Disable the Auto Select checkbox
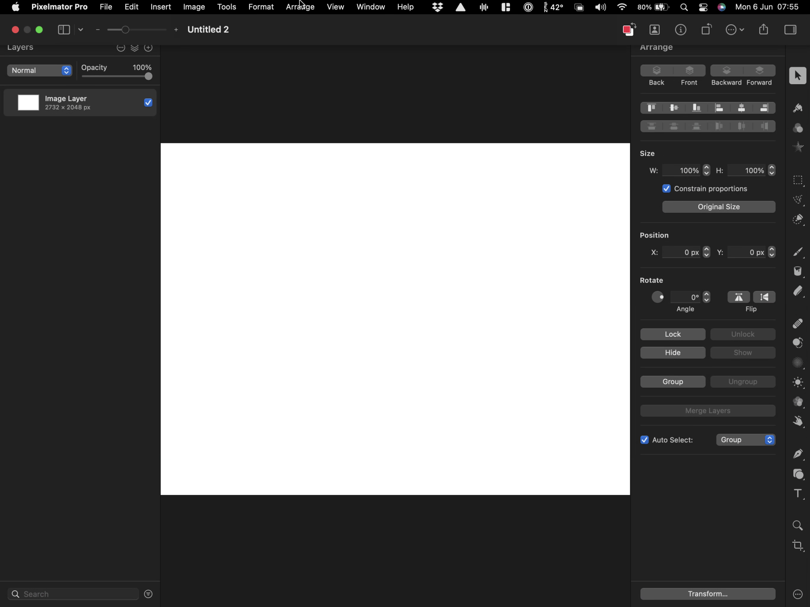Screen dimensions: 810x607 [645, 440]
